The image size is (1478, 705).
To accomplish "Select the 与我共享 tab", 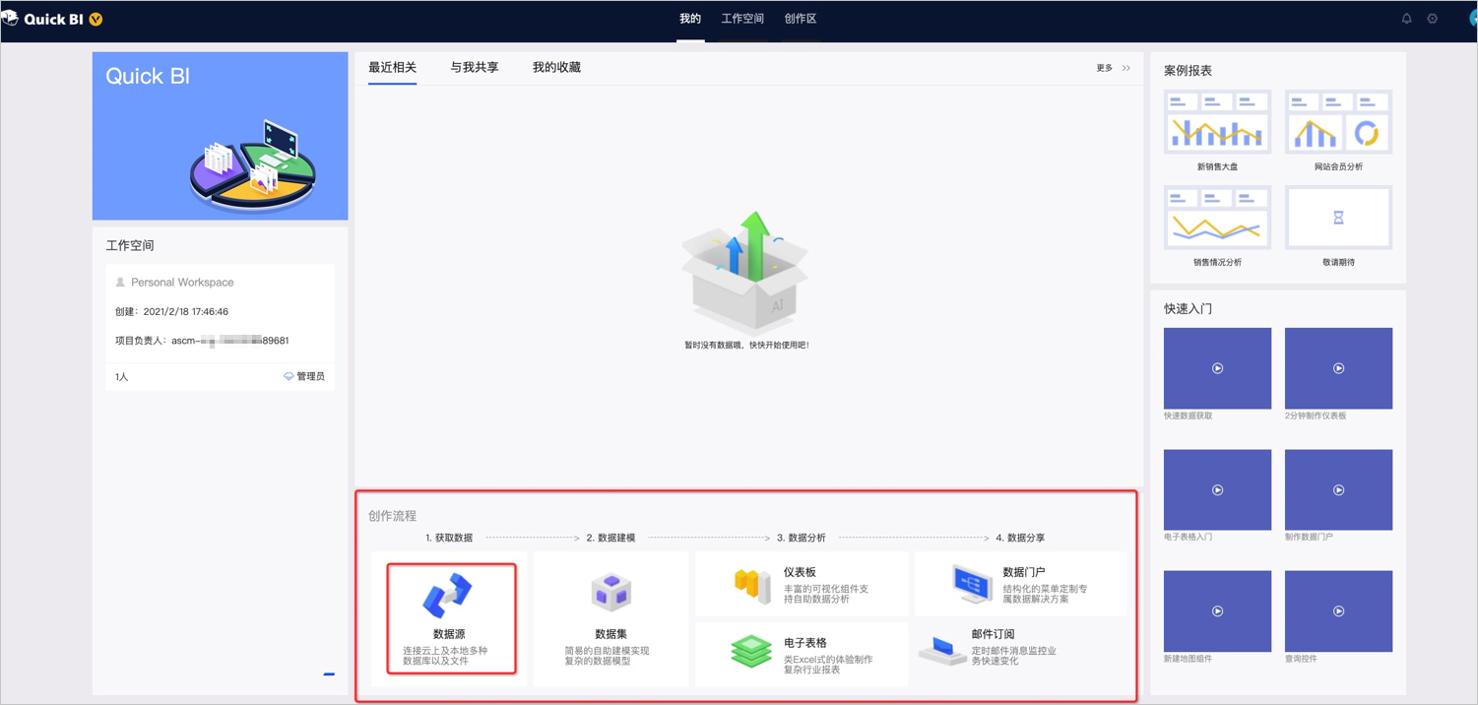I will coord(474,67).
